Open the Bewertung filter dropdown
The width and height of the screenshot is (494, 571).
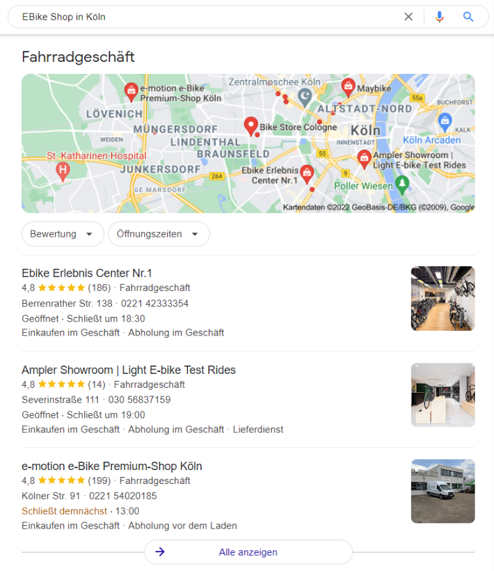63,234
